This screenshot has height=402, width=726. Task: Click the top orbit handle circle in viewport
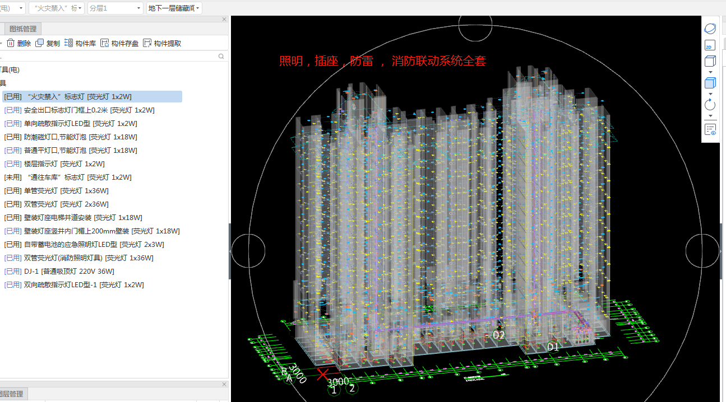coord(475,25)
